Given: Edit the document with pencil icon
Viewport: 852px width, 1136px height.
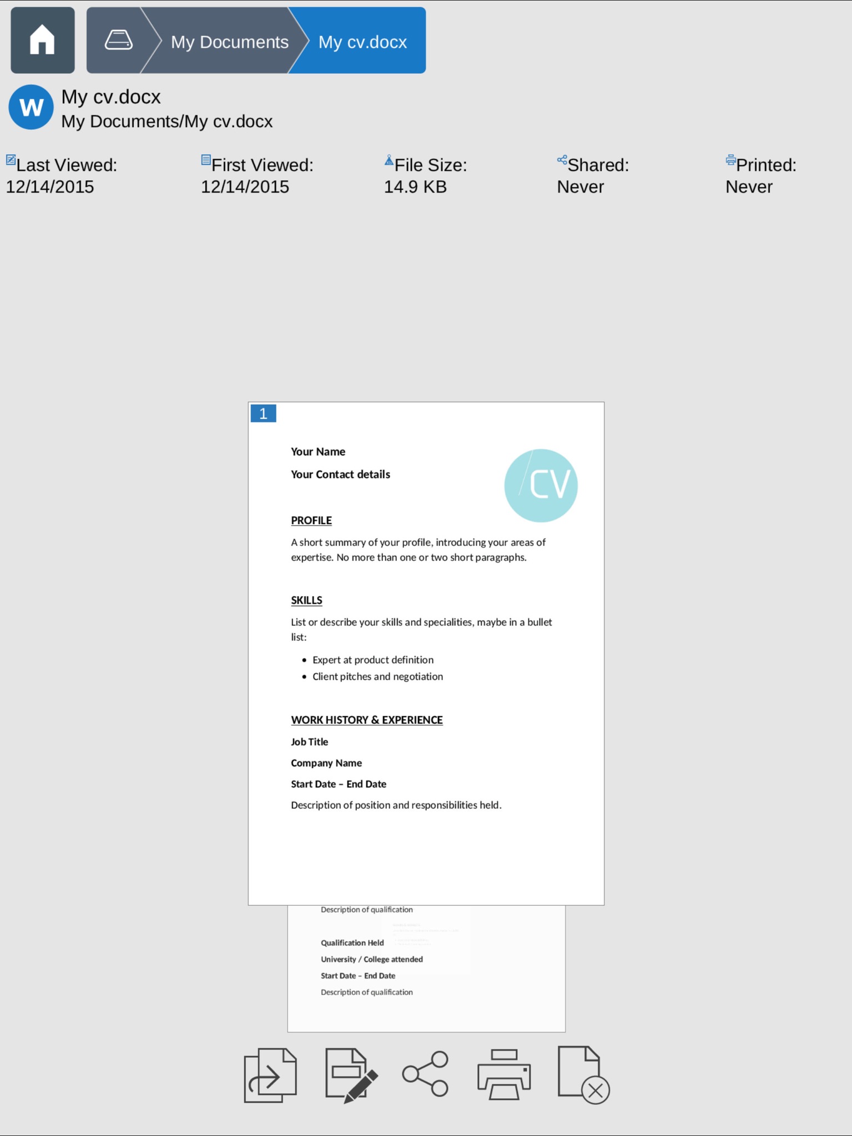Looking at the screenshot, I should (351, 1074).
